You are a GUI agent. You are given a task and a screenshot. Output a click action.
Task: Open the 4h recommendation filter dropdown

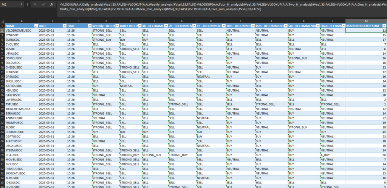pyautogui.click(x=166, y=26)
